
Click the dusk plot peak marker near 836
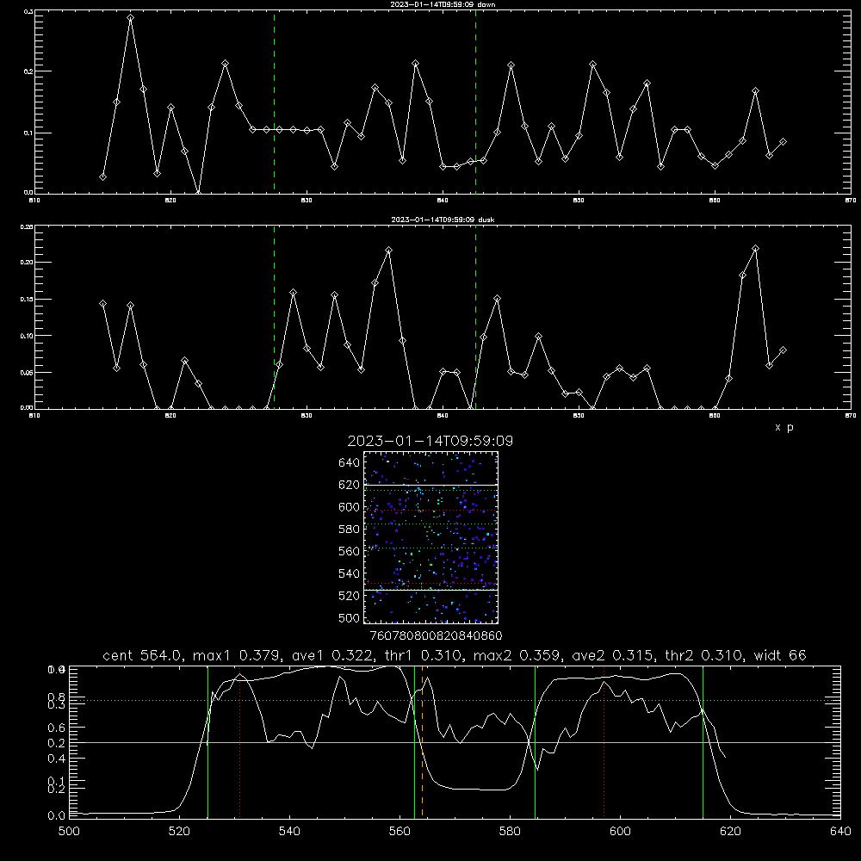click(x=389, y=251)
